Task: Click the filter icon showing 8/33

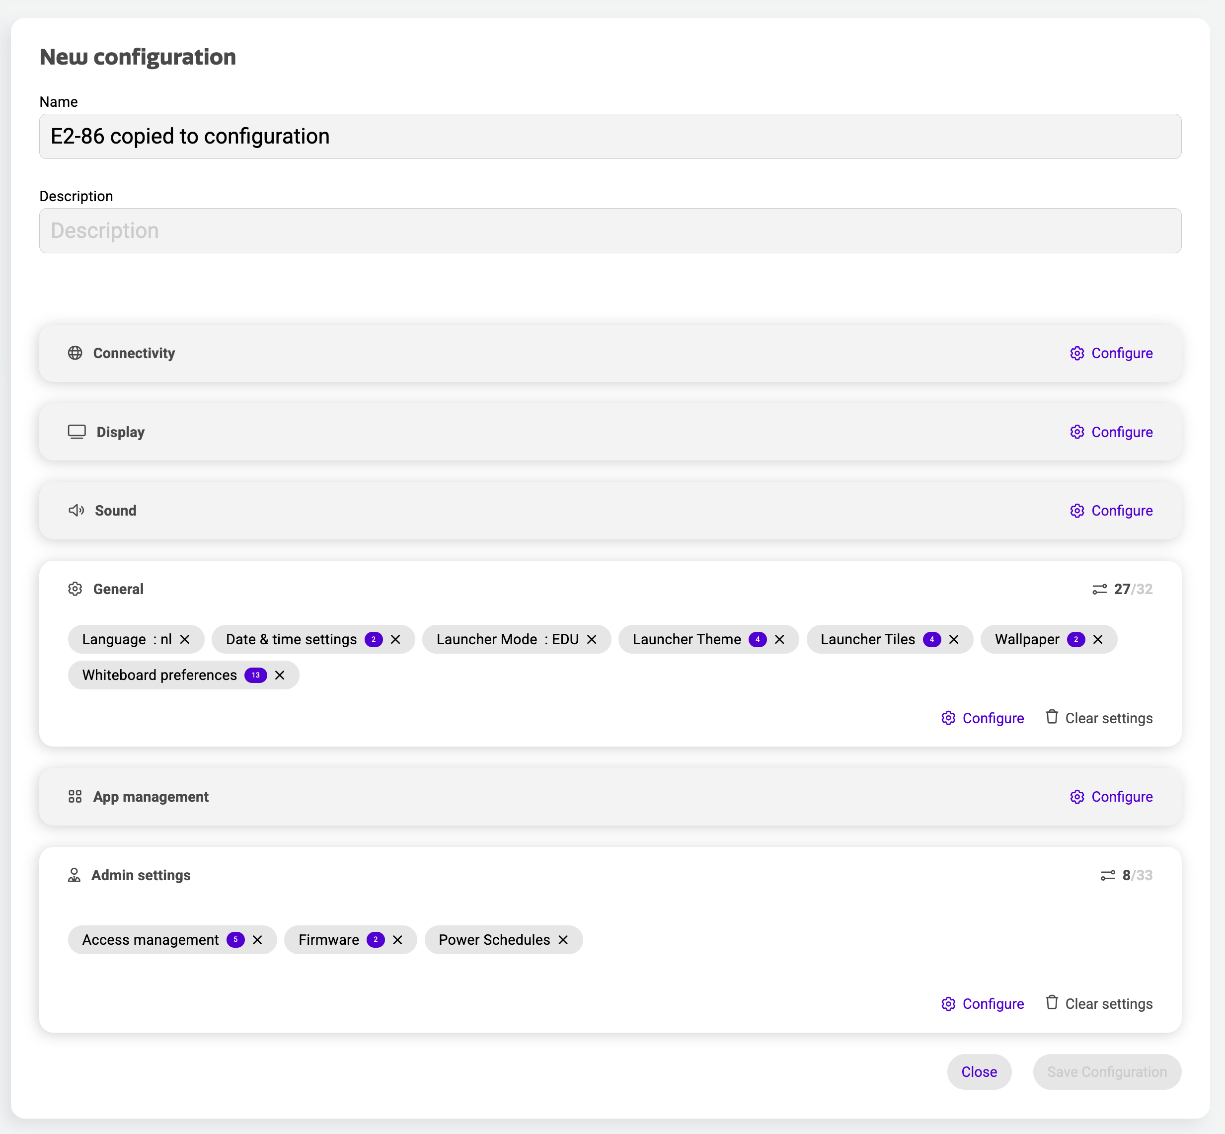Action: 1107,875
